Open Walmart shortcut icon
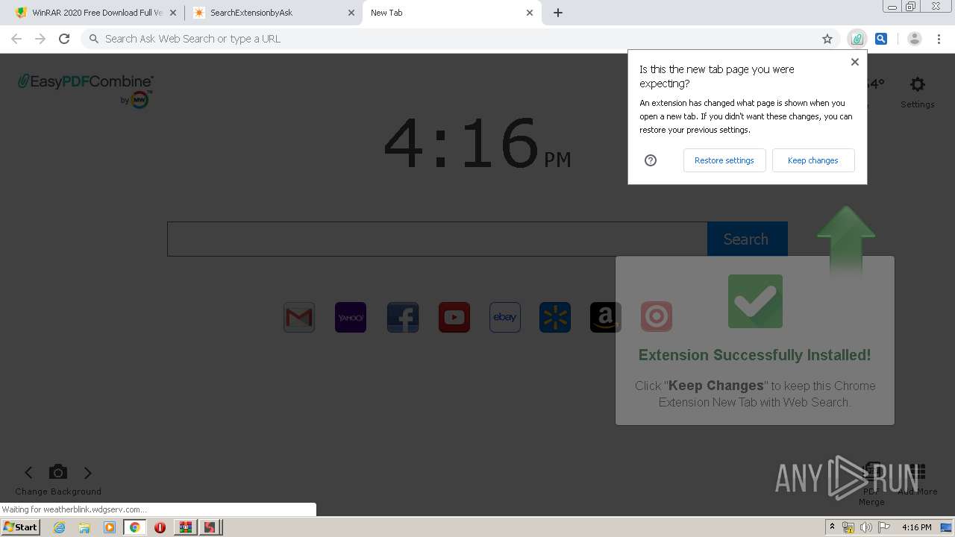Screen dimensions: 955x537 click(555, 317)
